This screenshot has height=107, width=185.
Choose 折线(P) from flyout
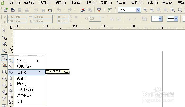[27, 84]
